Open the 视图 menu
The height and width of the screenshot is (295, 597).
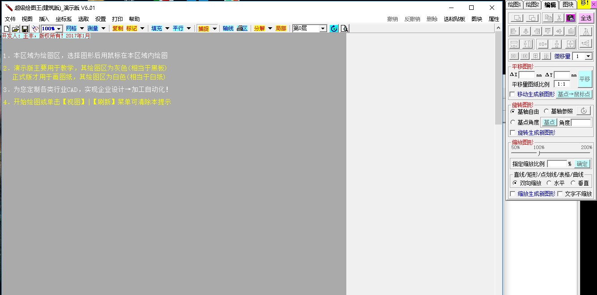point(27,19)
